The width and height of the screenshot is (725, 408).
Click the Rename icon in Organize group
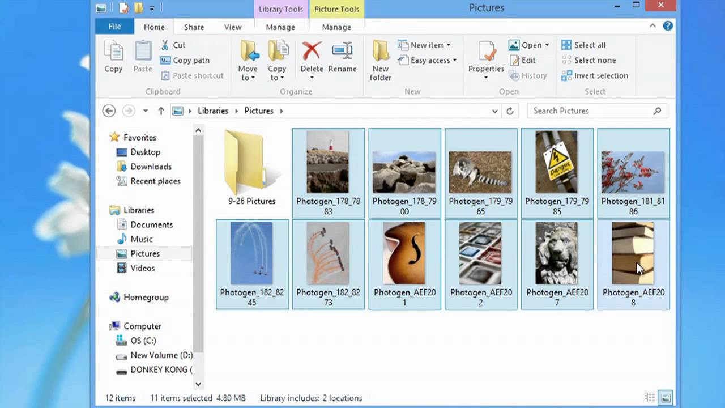tap(342, 52)
